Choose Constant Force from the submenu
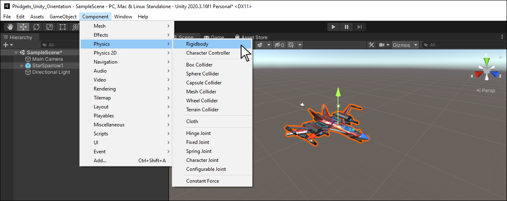Screen dimensions: 507x201 (x=212, y=181)
